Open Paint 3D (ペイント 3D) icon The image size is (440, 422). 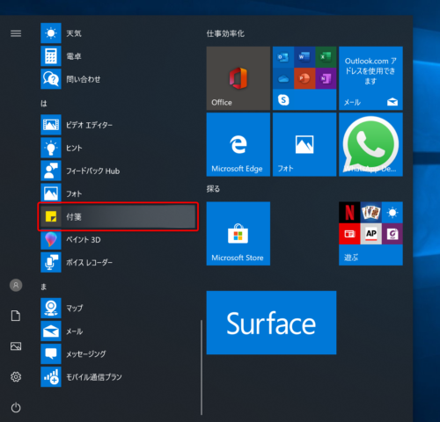tap(51, 239)
